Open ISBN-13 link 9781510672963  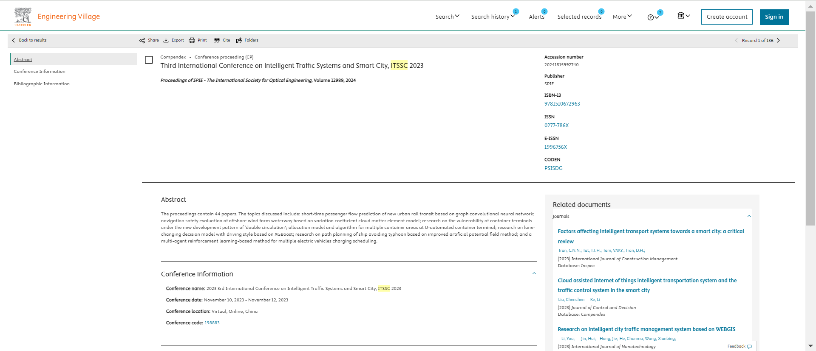(562, 104)
